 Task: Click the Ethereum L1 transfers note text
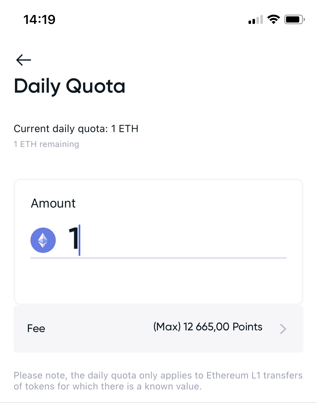tap(158, 381)
